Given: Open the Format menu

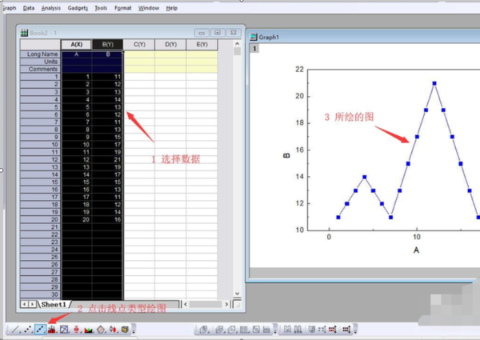Looking at the screenshot, I should tap(123, 8).
